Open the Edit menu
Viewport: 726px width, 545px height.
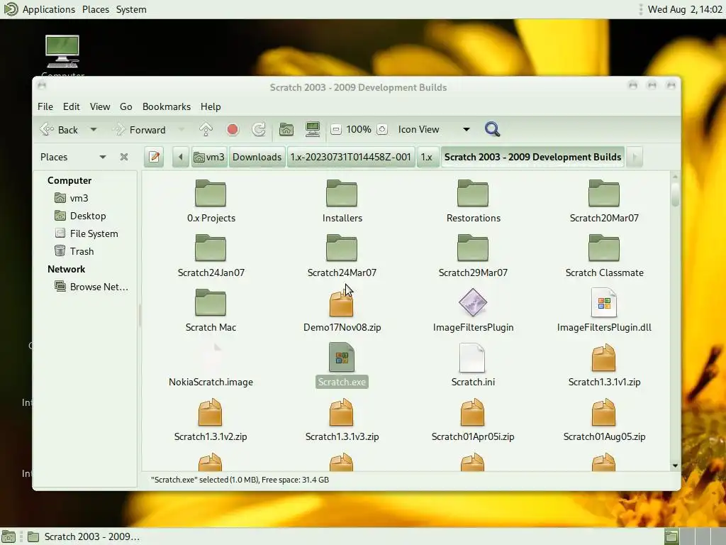(72, 106)
